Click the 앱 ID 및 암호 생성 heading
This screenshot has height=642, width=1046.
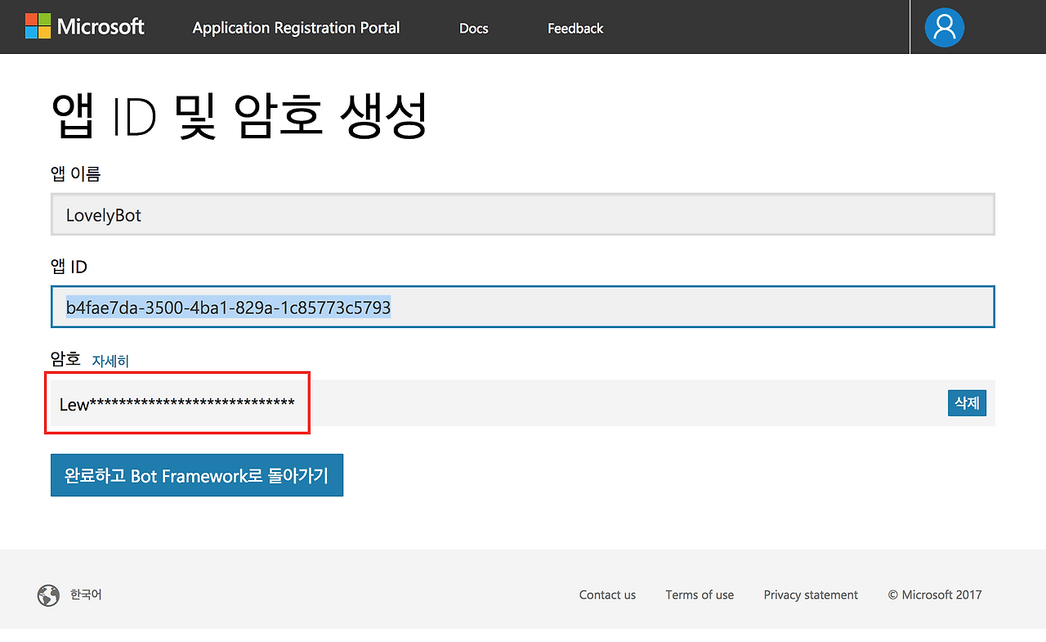[239, 114]
